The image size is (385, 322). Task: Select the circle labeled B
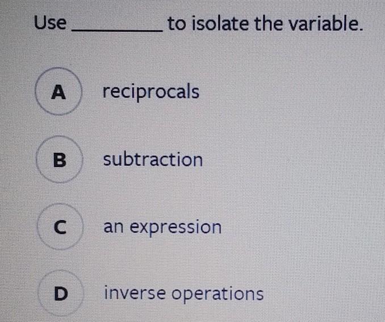(60, 160)
